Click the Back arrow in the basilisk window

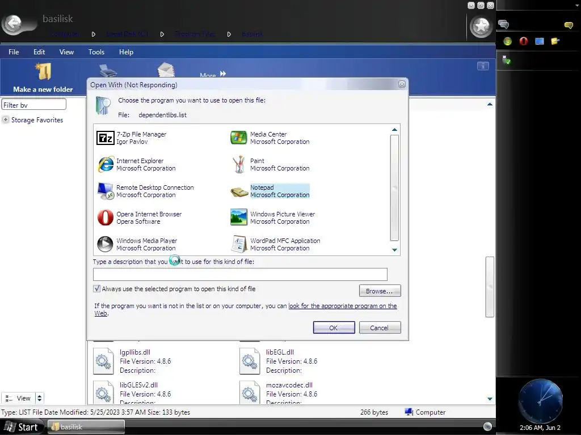pyautogui.click(x=14, y=24)
